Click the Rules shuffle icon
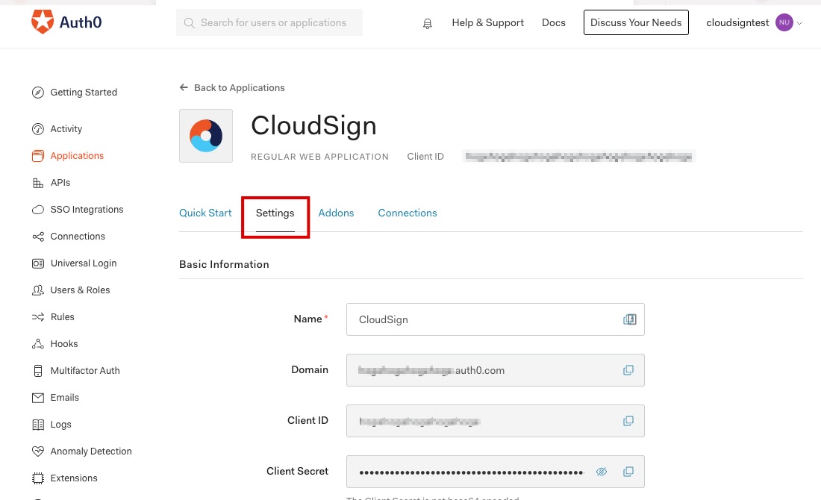The height and width of the screenshot is (500, 821). click(38, 316)
